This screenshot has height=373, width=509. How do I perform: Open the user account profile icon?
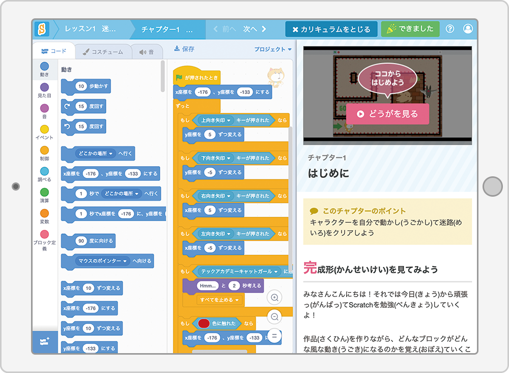pyautogui.click(x=468, y=29)
